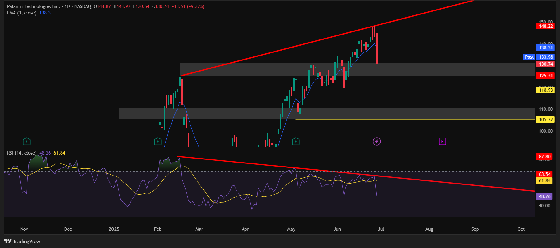Click the Sep label on time axis
Viewport: 560px width, 248px height.
coord(475,229)
